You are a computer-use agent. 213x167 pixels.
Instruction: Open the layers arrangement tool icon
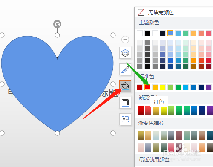click(125, 53)
